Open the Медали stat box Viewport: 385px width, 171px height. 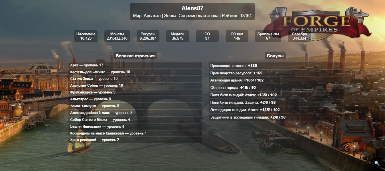177,36
